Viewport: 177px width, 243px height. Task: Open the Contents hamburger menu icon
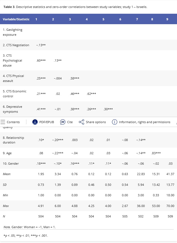[3, 122]
